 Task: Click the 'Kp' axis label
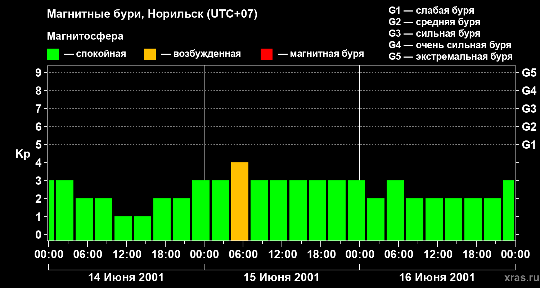[23, 154]
